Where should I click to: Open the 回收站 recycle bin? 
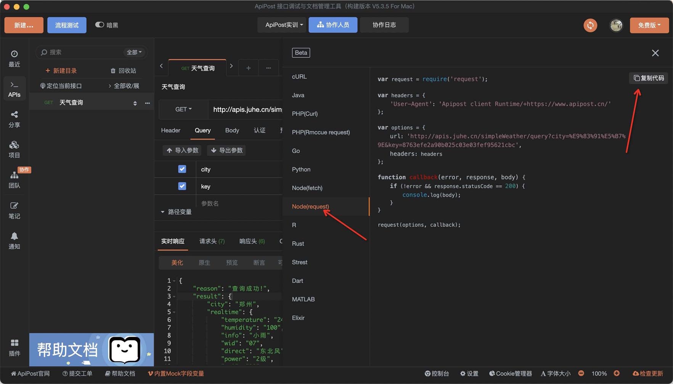[x=123, y=71]
